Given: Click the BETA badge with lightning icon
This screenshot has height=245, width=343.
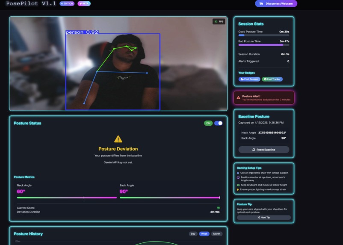Looking at the screenshot, I should tap(84, 3).
